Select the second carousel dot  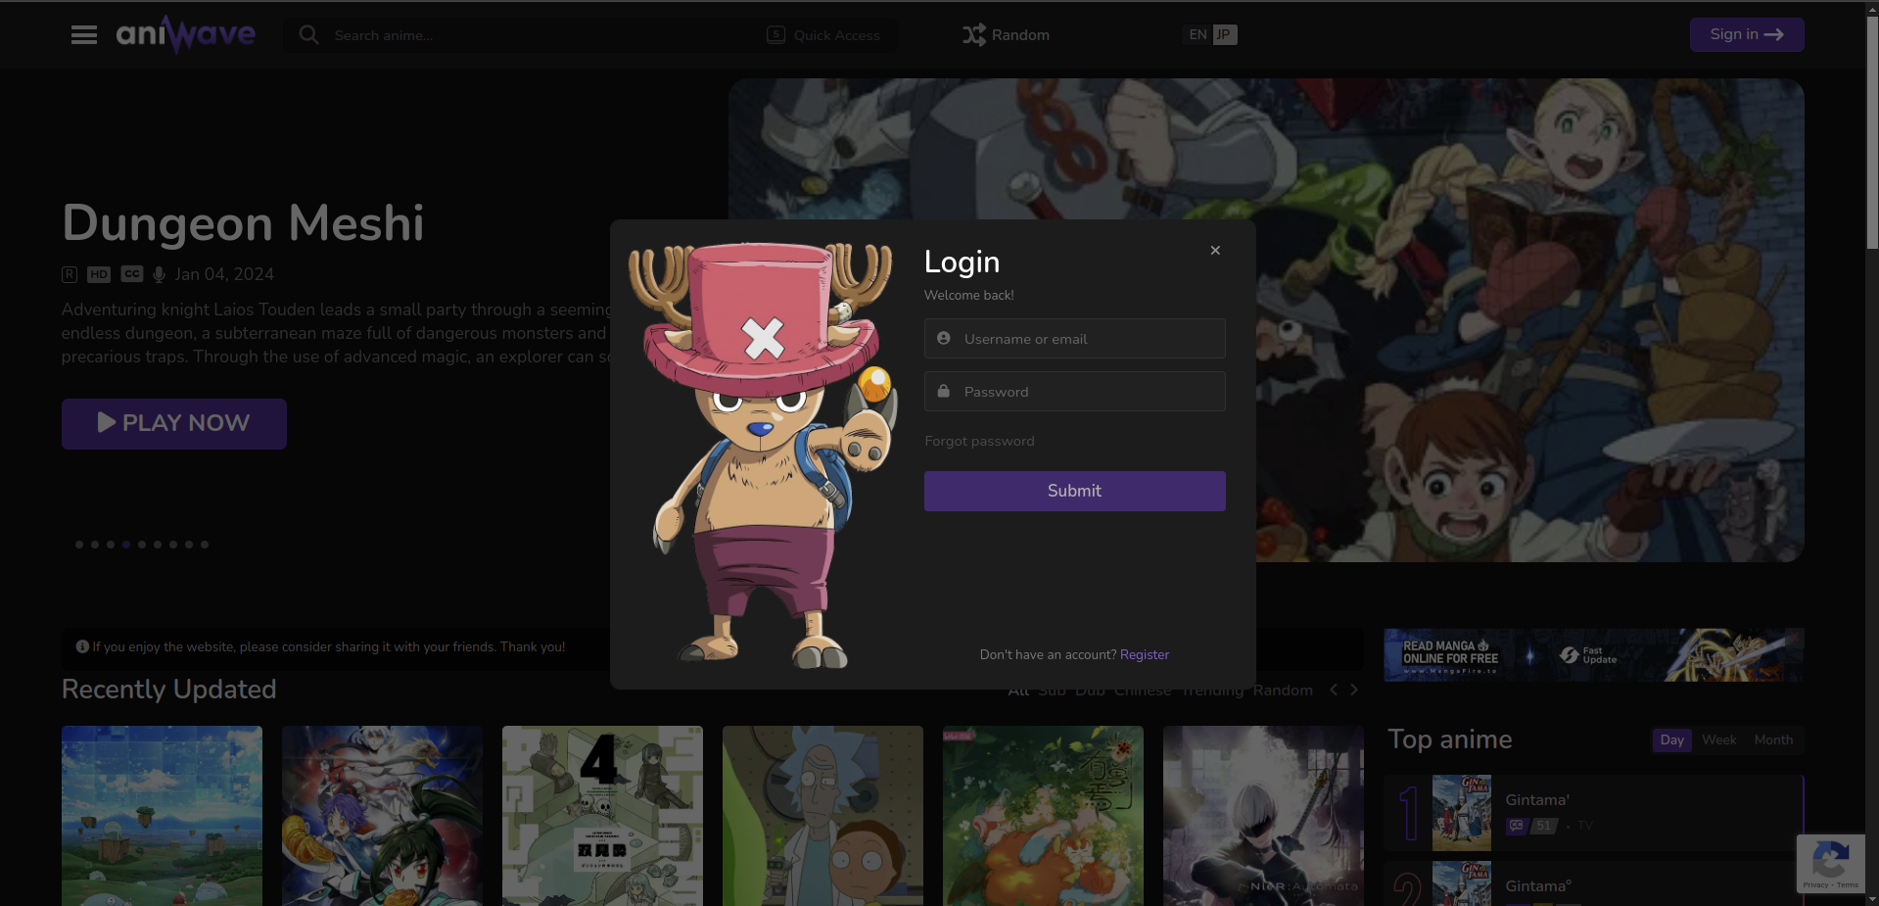(x=95, y=545)
